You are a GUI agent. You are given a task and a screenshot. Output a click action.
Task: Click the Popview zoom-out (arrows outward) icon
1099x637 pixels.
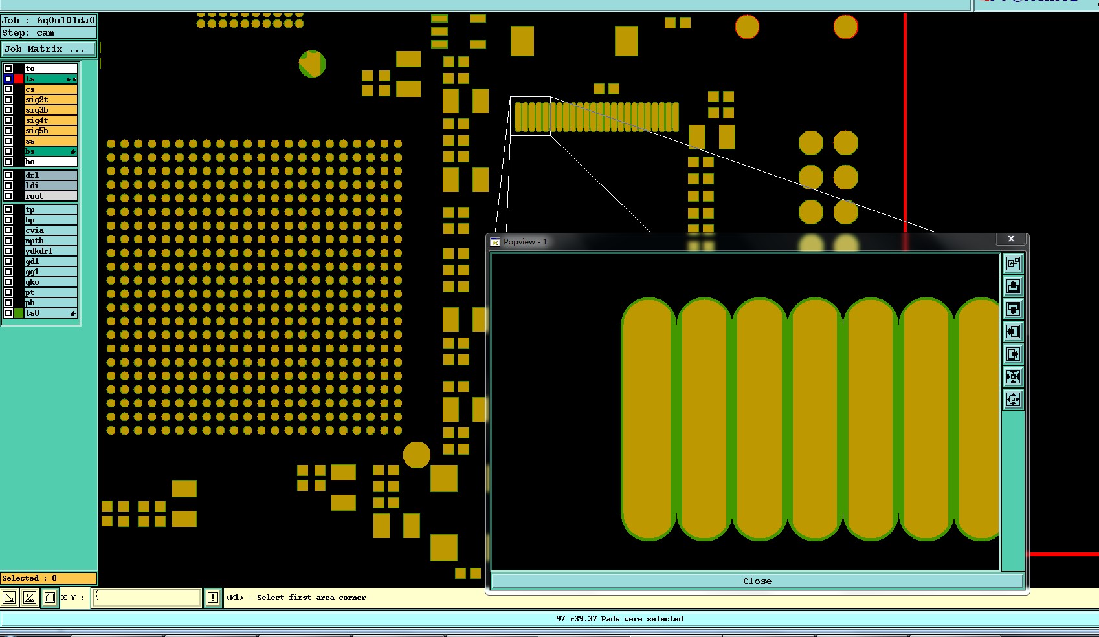[1013, 400]
